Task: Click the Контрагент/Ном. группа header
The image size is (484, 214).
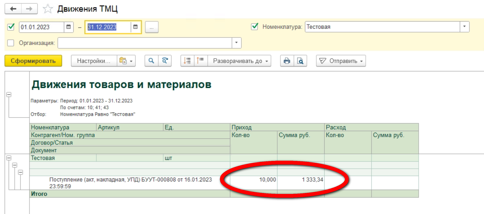Action: (130, 135)
